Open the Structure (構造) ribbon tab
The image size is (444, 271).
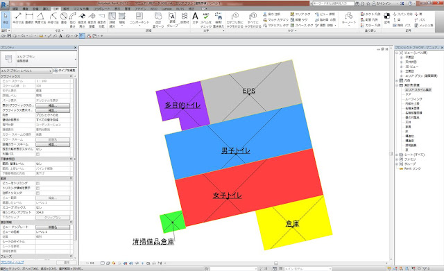(x=25, y=9)
